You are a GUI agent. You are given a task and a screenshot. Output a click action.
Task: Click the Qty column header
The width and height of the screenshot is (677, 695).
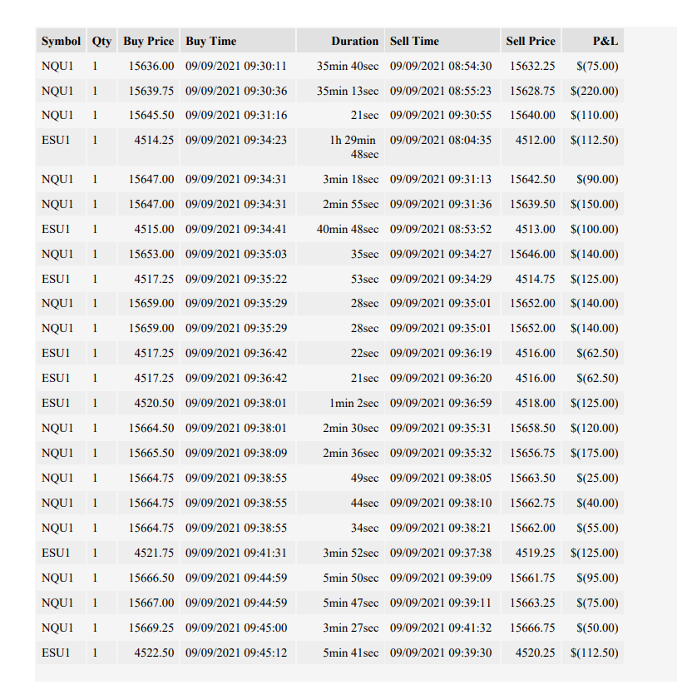pos(101,41)
